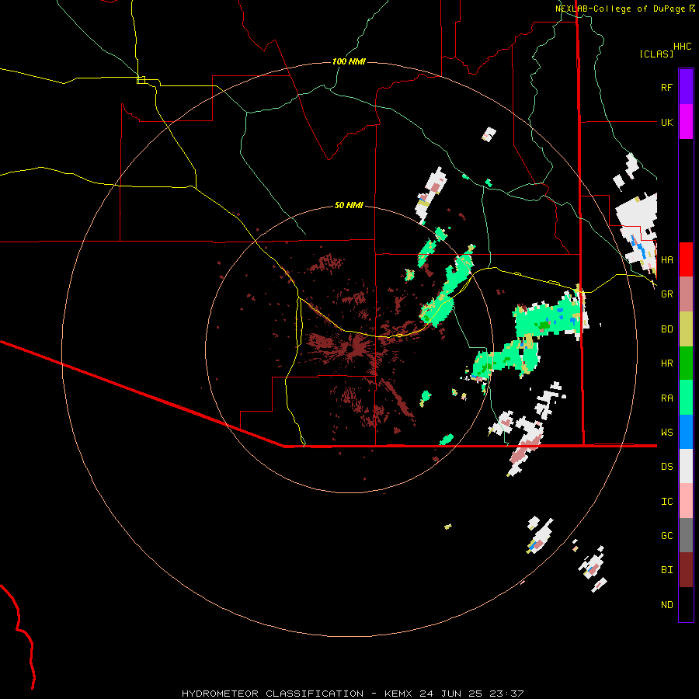Click the brown BI color swatch
This screenshot has width=699, height=699.
point(686,570)
